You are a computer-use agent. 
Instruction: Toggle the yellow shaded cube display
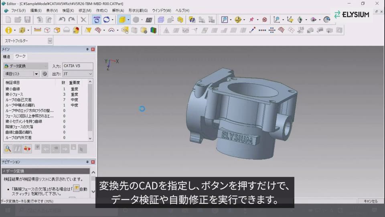122,19
